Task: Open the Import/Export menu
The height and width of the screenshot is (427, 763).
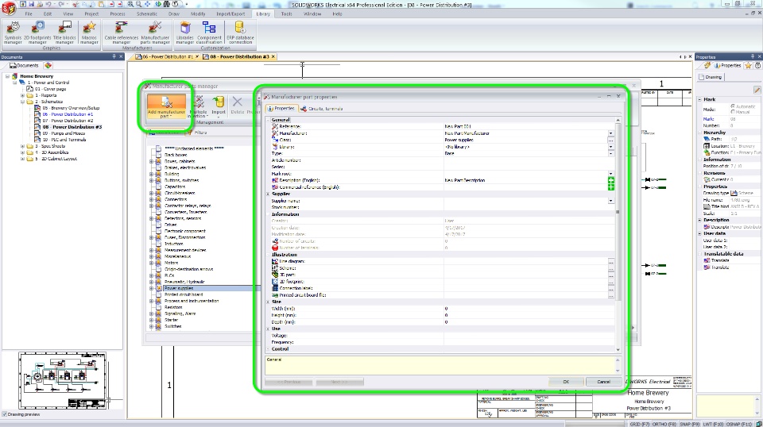Action: tap(230, 14)
